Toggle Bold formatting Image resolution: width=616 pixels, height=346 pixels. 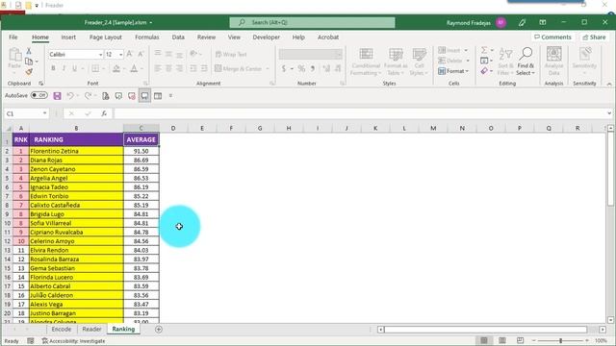(x=53, y=68)
